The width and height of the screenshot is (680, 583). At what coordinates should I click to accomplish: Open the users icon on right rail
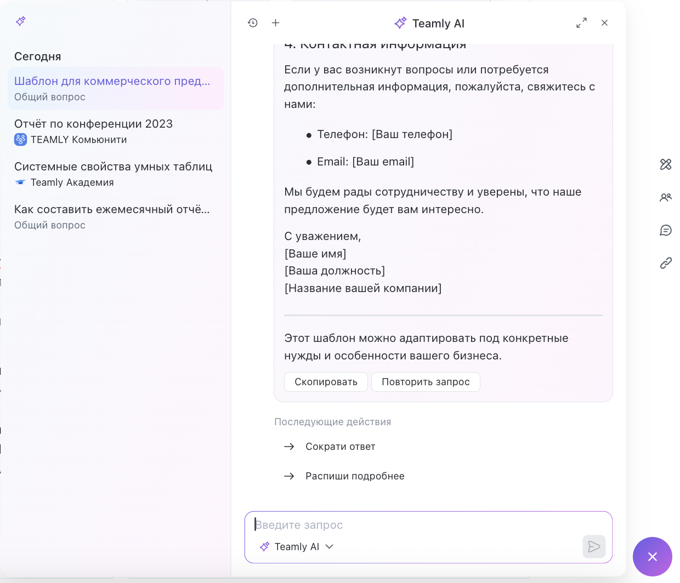[666, 197]
